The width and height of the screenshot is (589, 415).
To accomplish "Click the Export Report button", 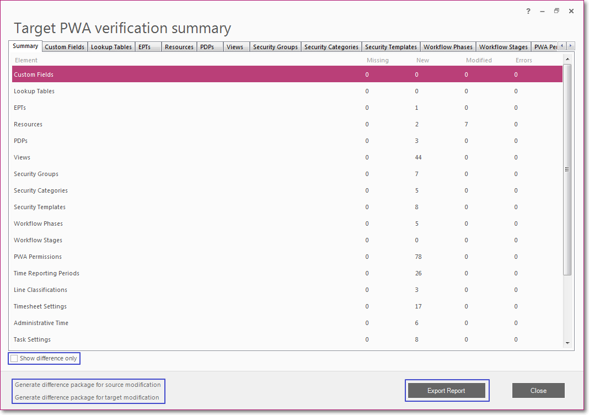I will 446,391.
